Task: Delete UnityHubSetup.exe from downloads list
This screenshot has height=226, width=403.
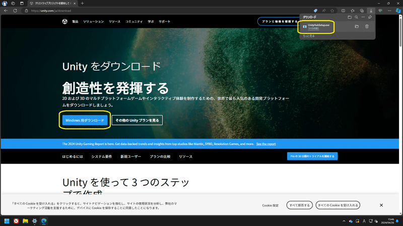Action: pyautogui.click(x=367, y=27)
